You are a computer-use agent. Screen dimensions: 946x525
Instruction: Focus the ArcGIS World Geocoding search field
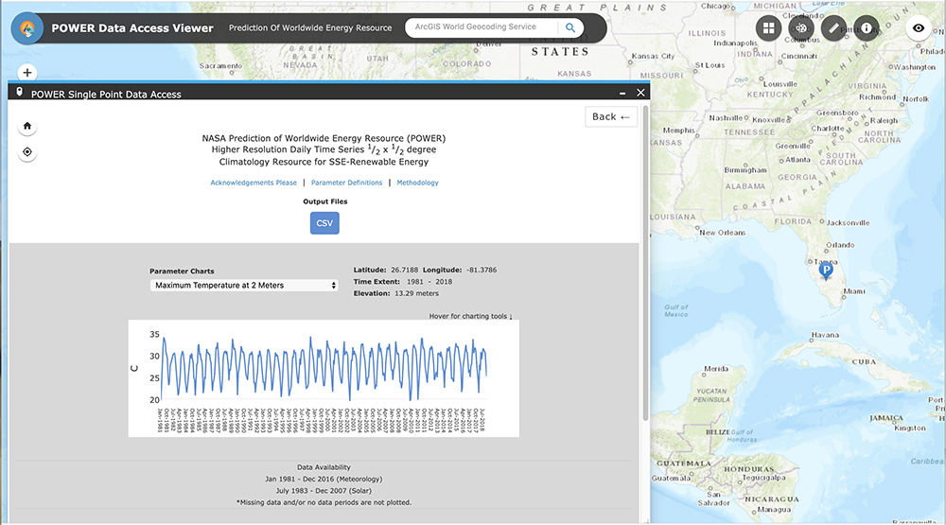tap(482, 27)
